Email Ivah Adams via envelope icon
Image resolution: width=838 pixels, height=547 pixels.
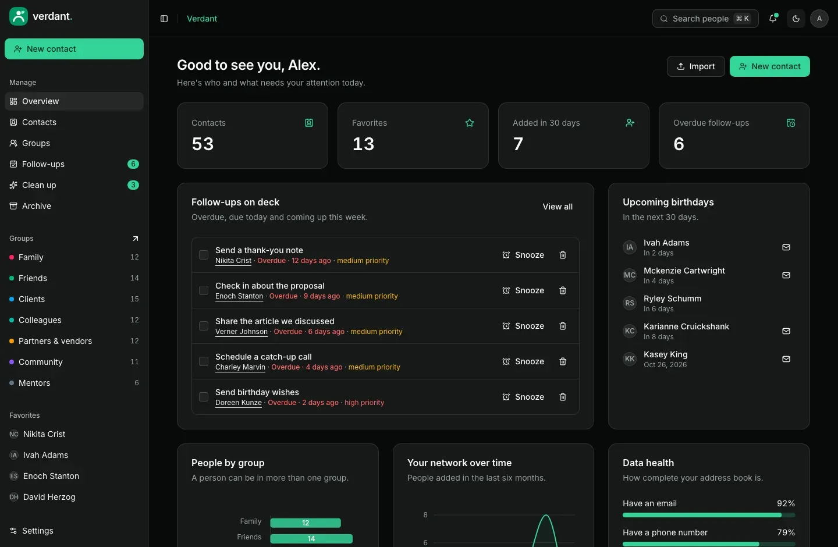pos(786,247)
